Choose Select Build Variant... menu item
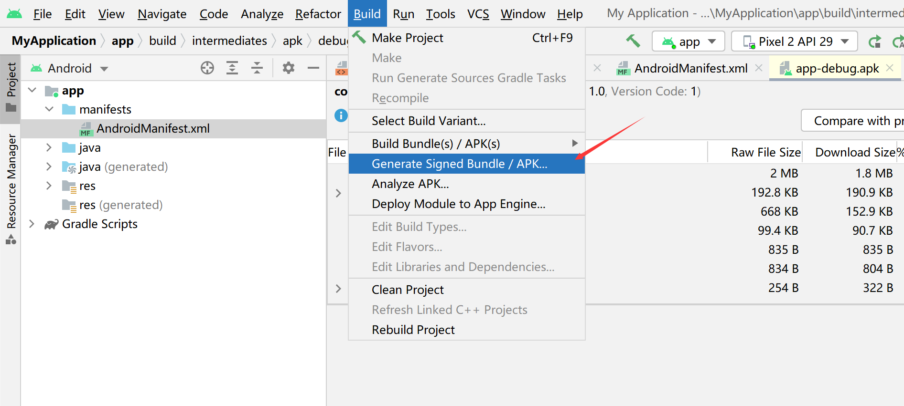 pos(467,121)
